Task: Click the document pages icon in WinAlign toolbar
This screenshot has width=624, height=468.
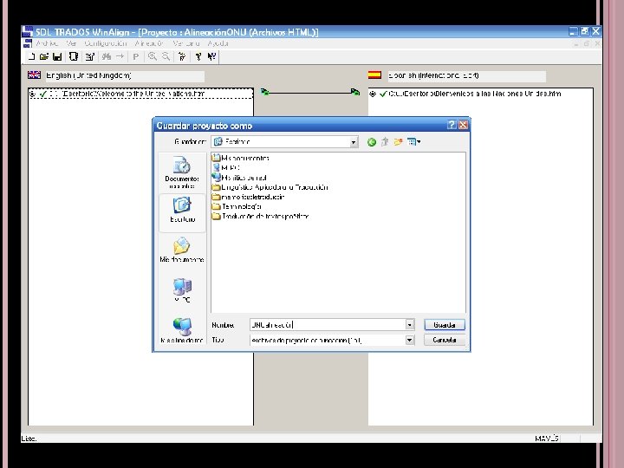Action: (73, 56)
